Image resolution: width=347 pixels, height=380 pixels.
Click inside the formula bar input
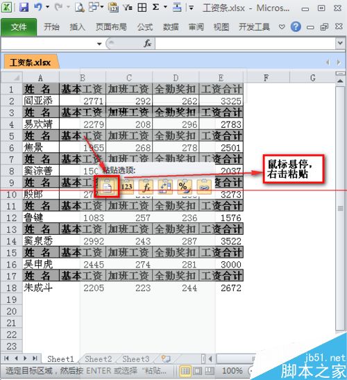point(246,44)
